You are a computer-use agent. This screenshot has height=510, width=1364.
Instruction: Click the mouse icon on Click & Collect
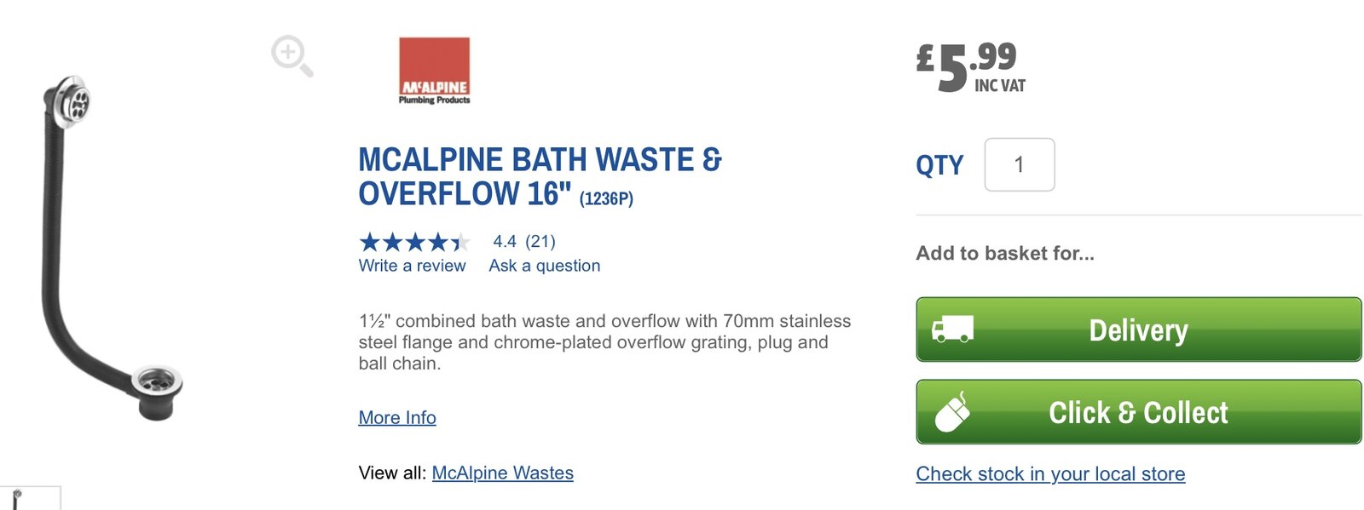tap(952, 412)
